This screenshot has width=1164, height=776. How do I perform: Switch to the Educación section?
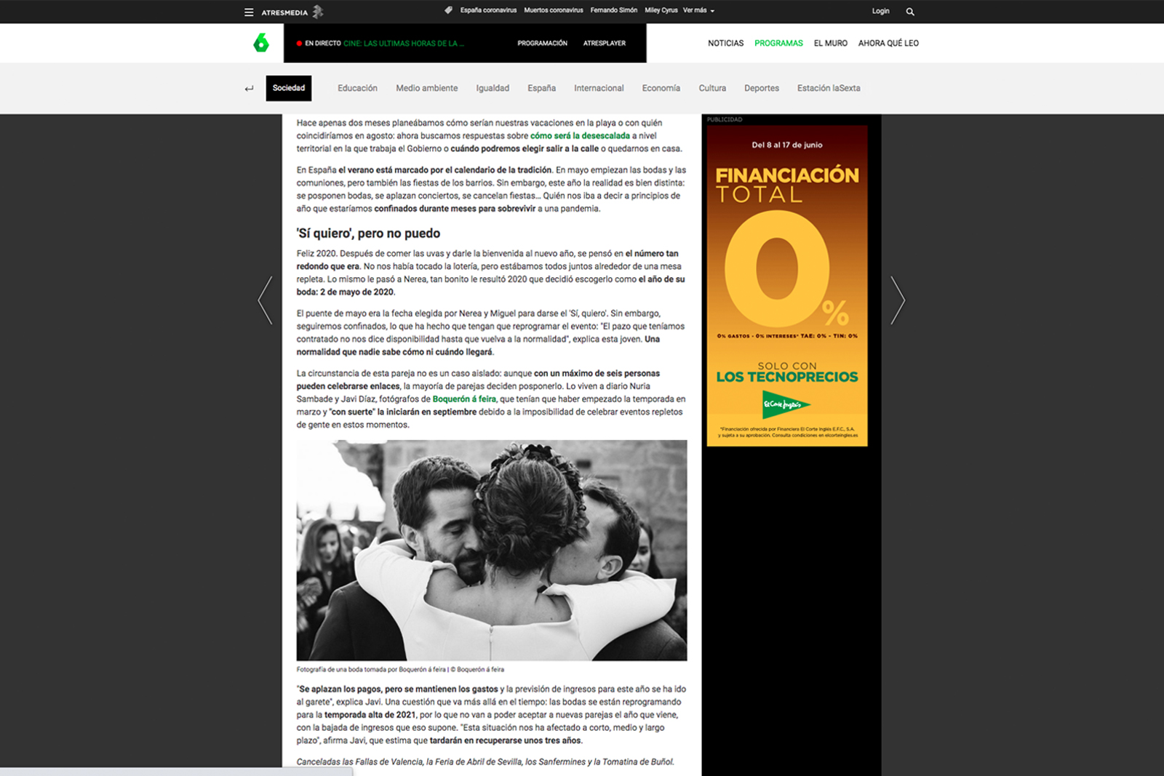point(357,88)
